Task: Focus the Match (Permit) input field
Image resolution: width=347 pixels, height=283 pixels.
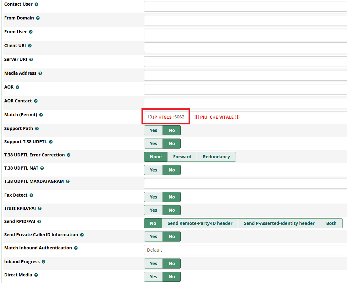Action: coord(245,117)
